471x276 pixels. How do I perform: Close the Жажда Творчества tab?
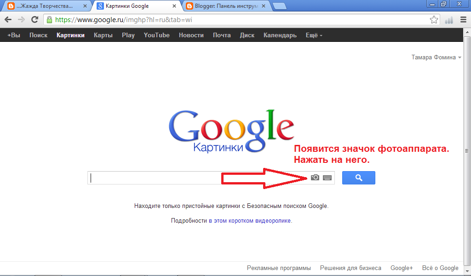[x=85, y=6]
